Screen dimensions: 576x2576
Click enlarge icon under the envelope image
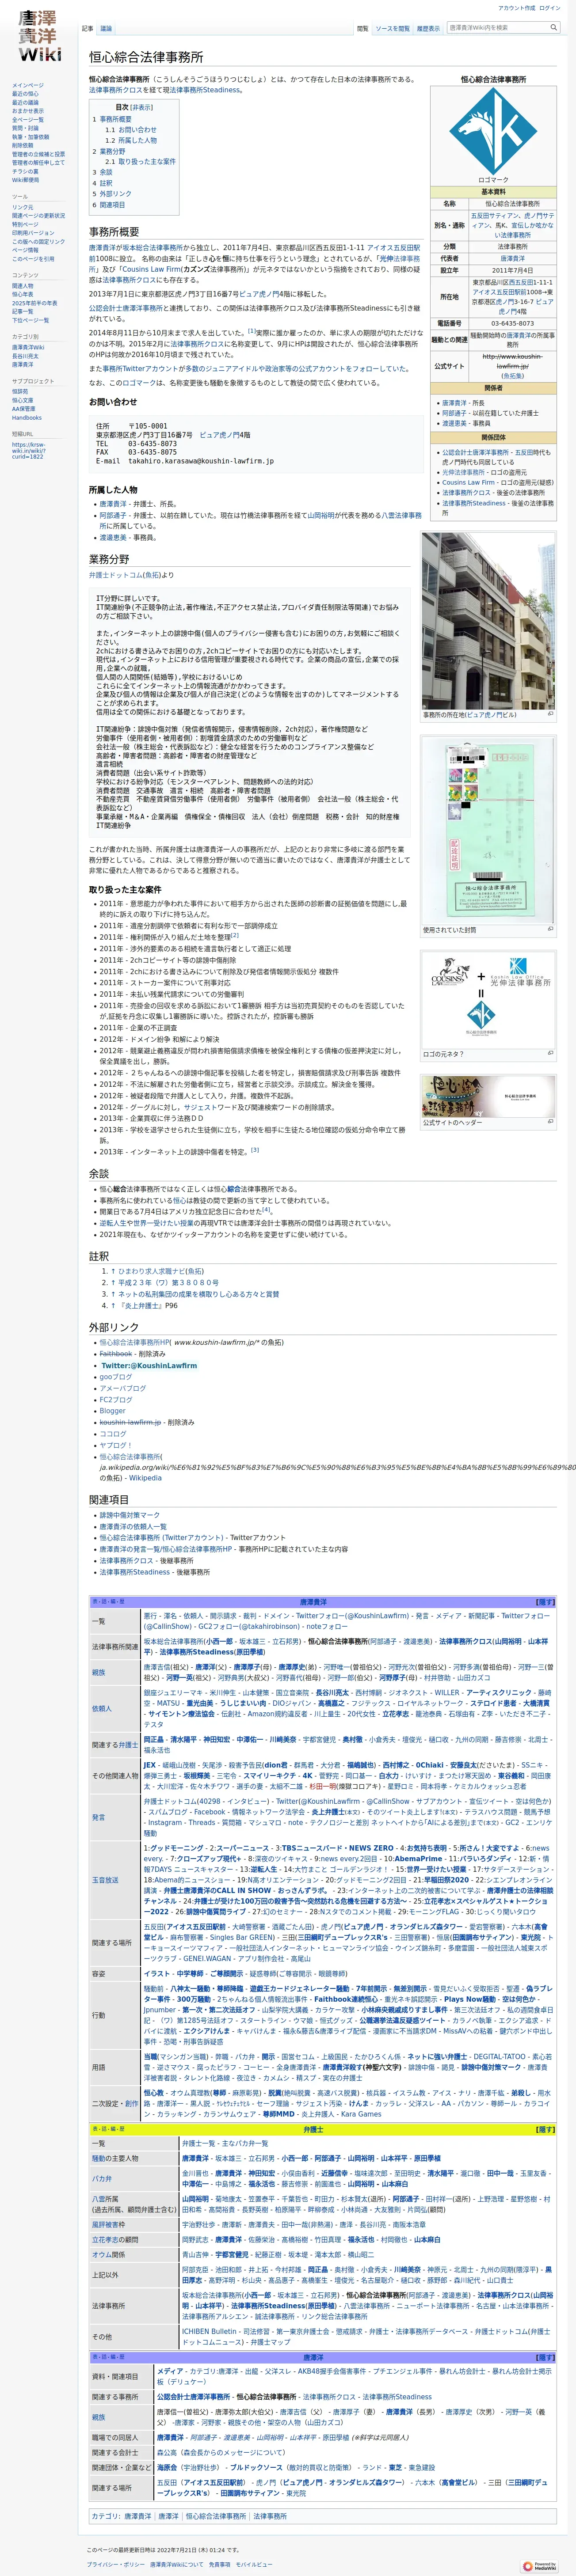pyautogui.click(x=550, y=929)
